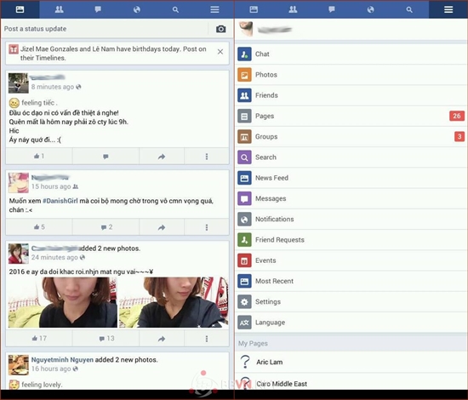
Task: Tap the 3 badge on Groups
Action: (x=459, y=136)
